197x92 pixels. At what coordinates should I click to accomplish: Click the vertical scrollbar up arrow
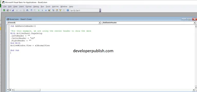pyautogui.click(x=196, y=26)
